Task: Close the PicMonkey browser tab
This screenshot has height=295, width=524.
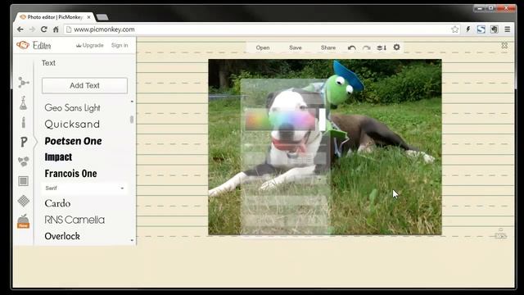Action: (x=89, y=17)
